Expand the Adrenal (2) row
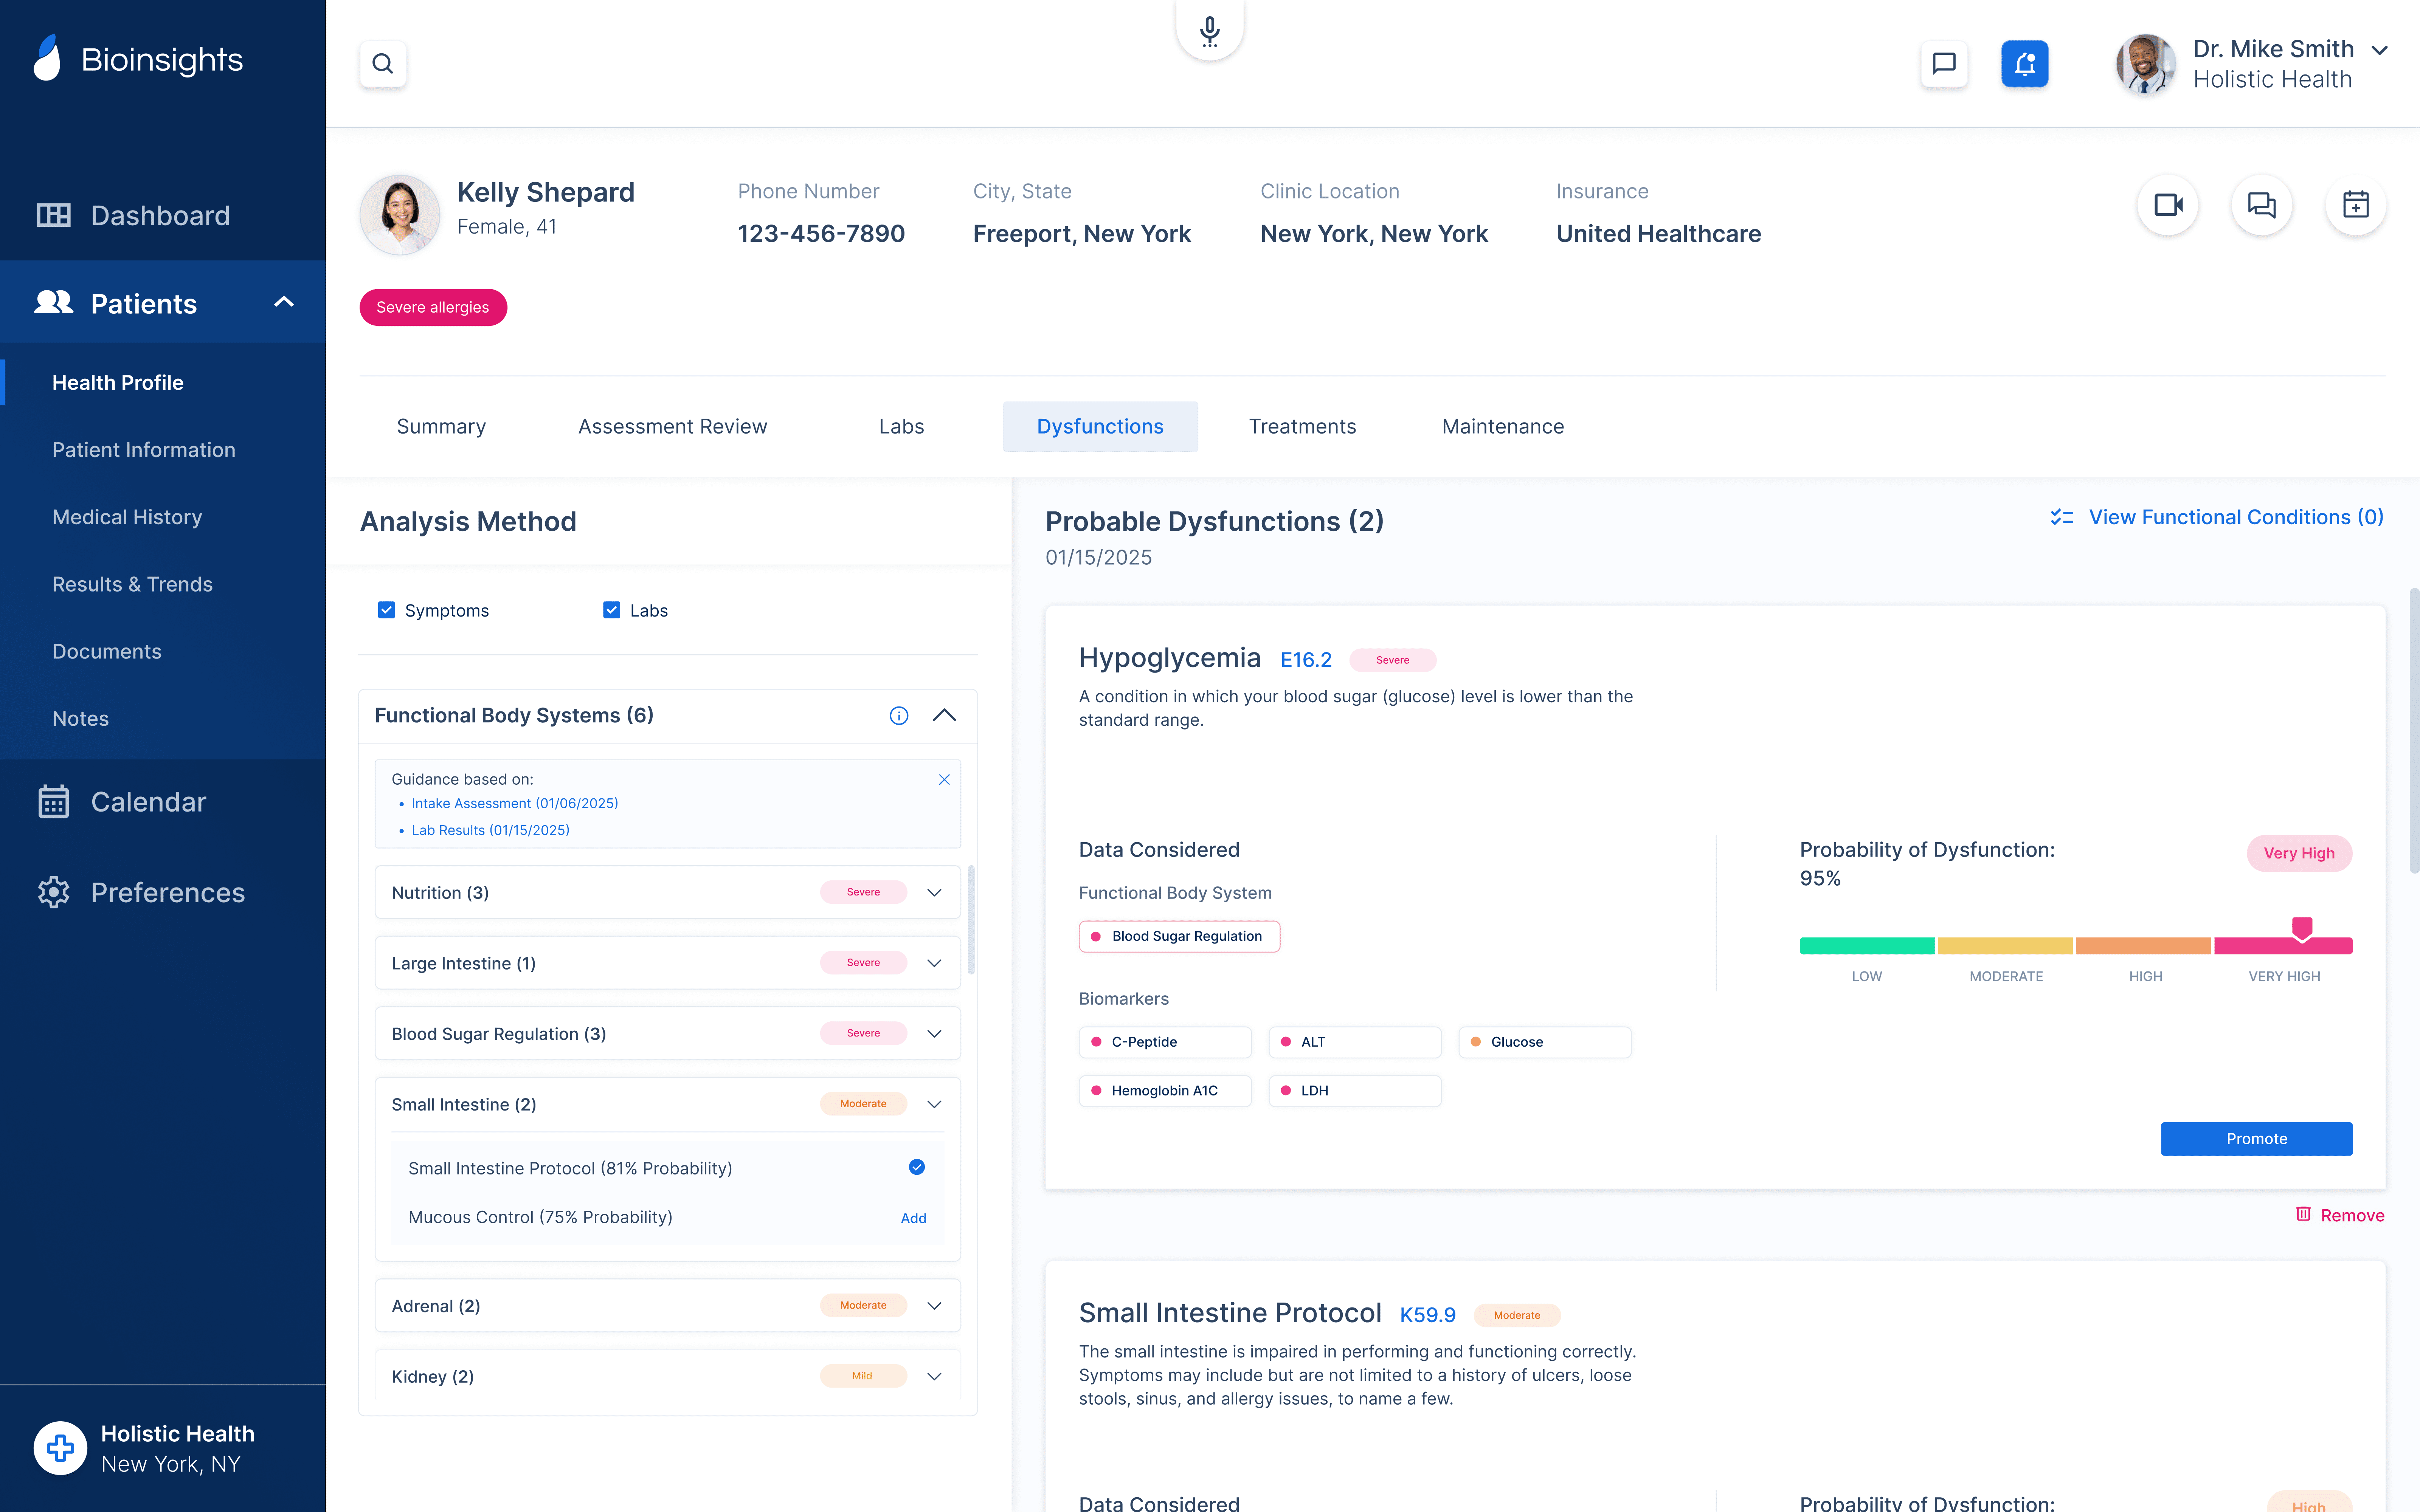The width and height of the screenshot is (2420, 1512). pos(934,1306)
